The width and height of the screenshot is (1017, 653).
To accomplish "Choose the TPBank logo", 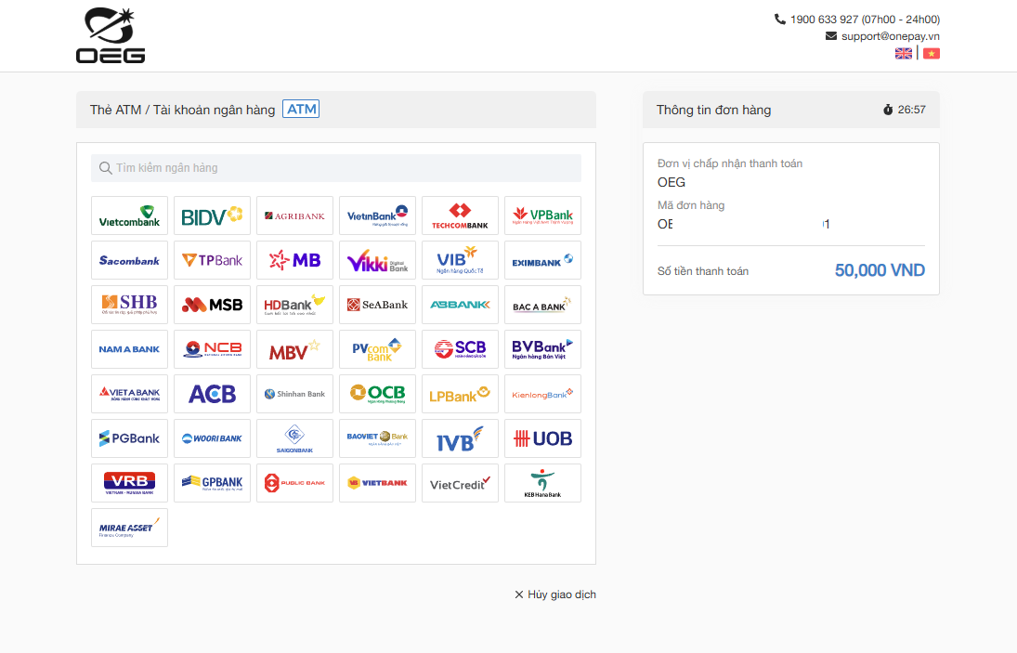I will click(x=212, y=260).
